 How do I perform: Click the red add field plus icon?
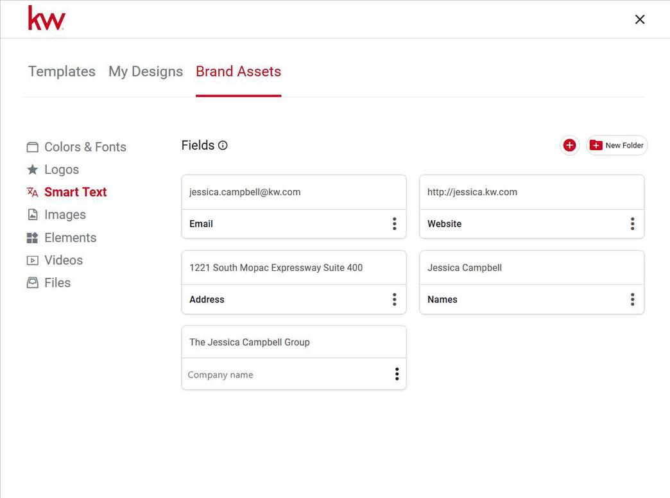569,146
